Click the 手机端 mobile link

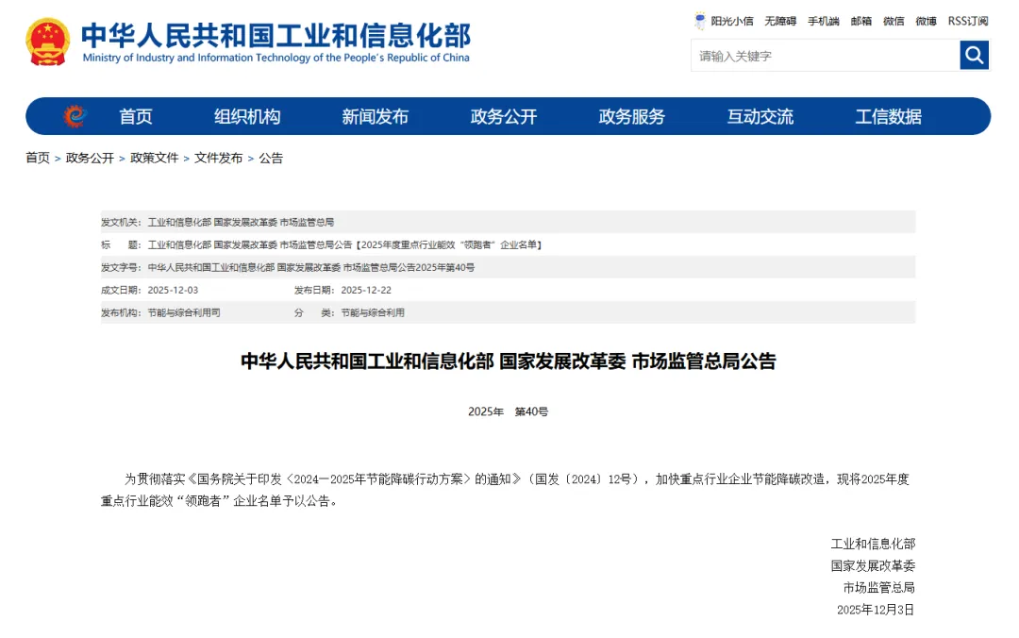[x=824, y=22]
